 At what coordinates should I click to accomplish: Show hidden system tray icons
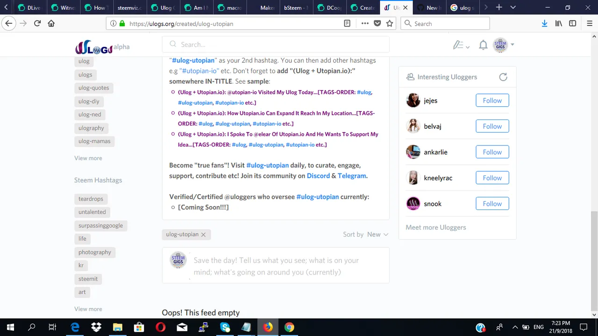pos(515,328)
